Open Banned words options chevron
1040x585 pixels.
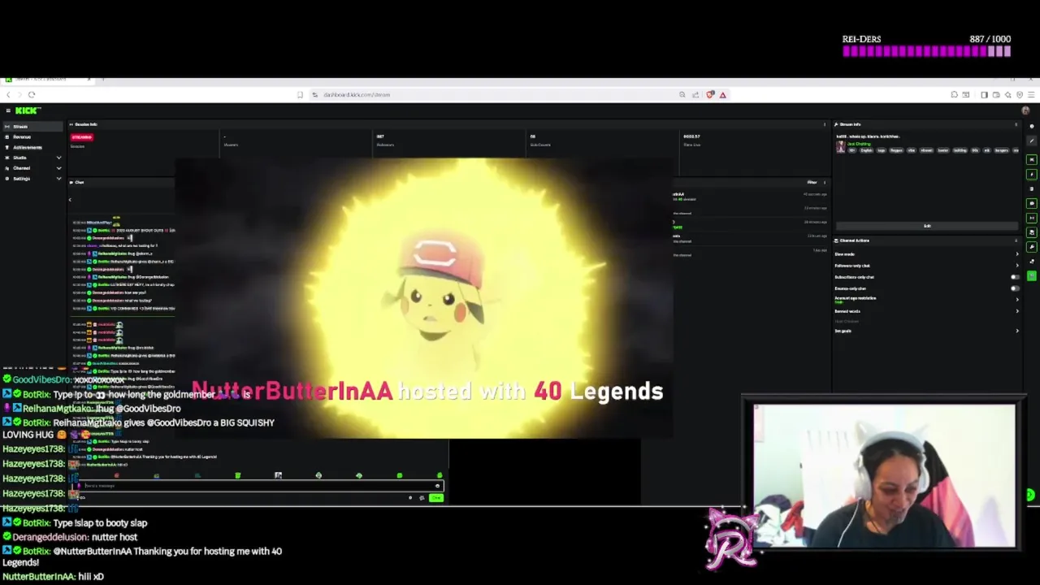click(x=1017, y=311)
